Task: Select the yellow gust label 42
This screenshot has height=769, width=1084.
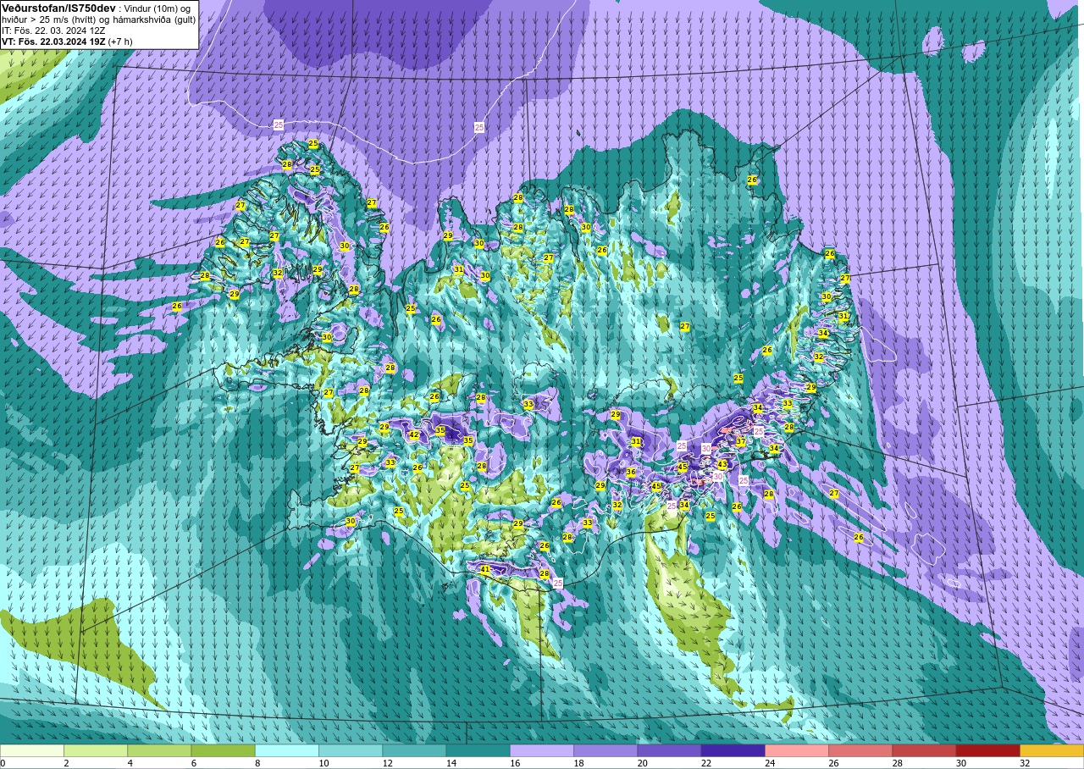Action: point(414,435)
